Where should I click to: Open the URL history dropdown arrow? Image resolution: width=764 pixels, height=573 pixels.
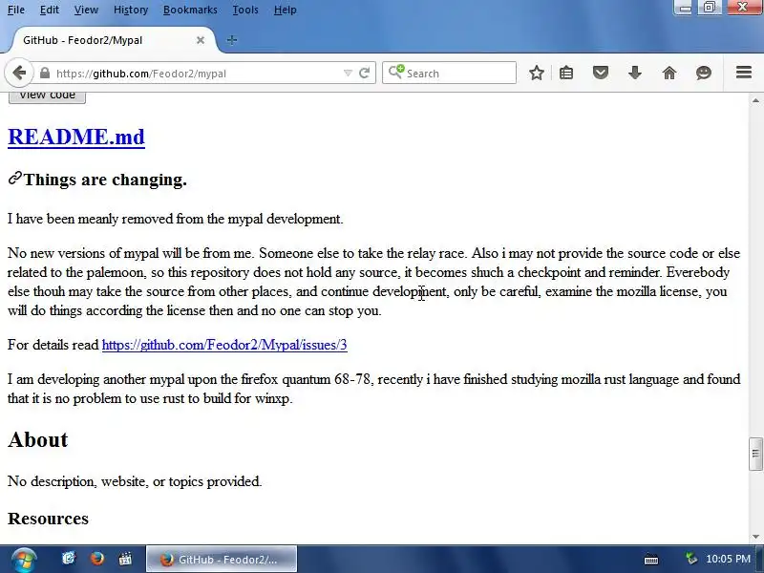click(348, 74)
